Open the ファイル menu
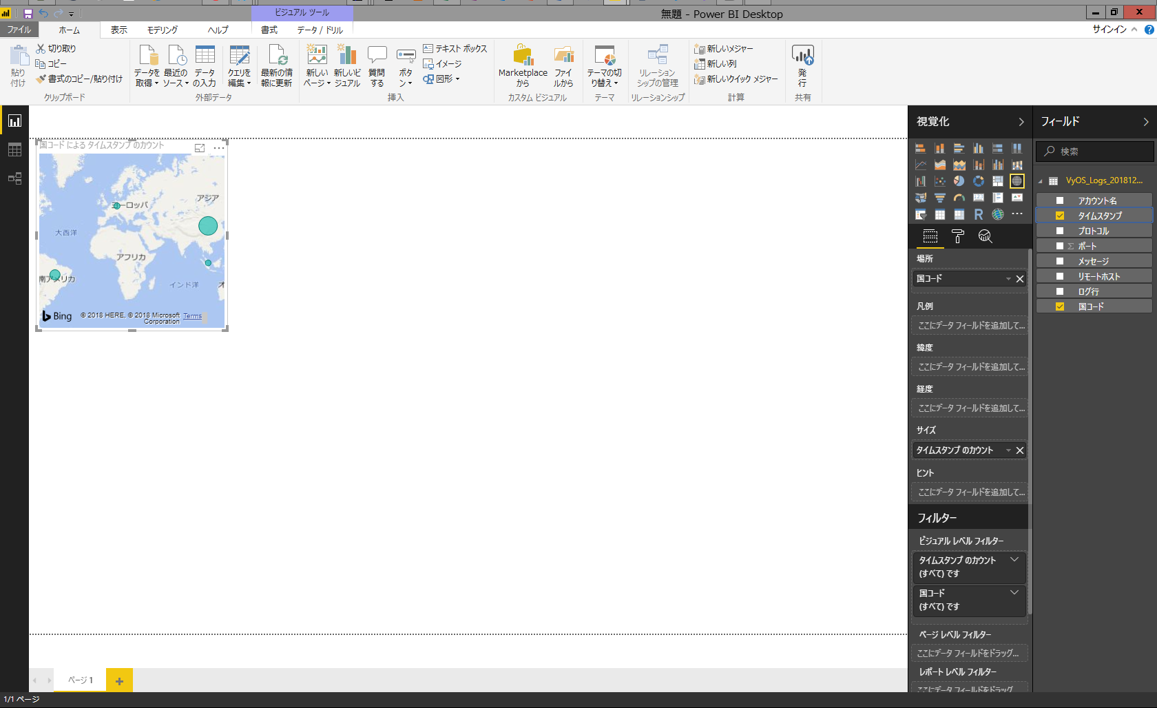Viewport: 1157px width, 708px height. point(19,30)
